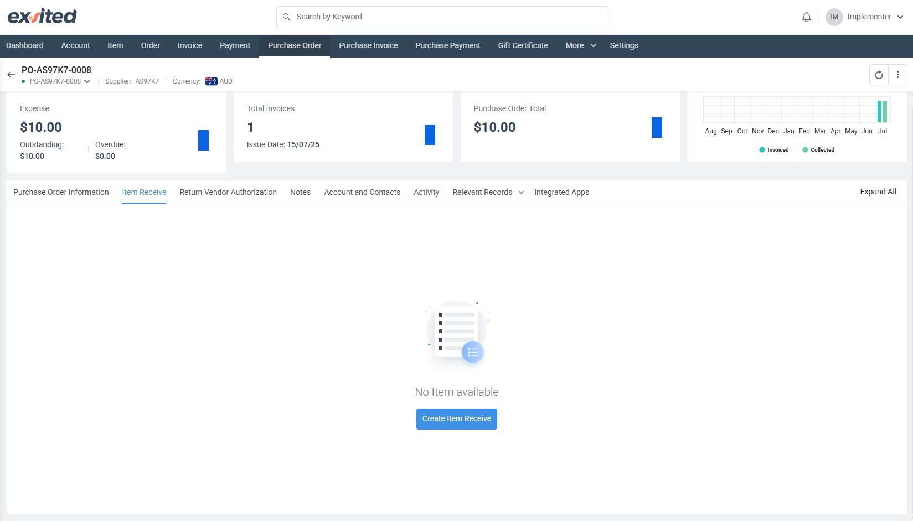Click the search magnifier icon

pos(287,17)
